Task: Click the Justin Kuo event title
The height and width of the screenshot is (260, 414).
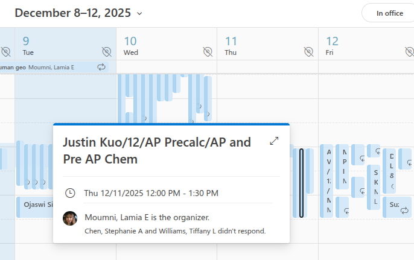Action: click(157, 151)
